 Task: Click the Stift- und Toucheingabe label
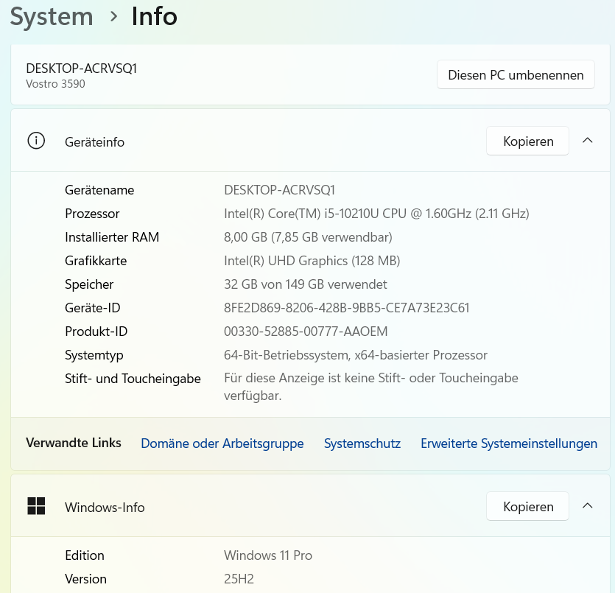tap(133, 379)
